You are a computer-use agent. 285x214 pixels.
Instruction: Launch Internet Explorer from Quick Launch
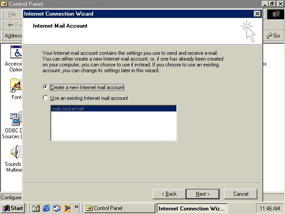click(x=46, y=208)
